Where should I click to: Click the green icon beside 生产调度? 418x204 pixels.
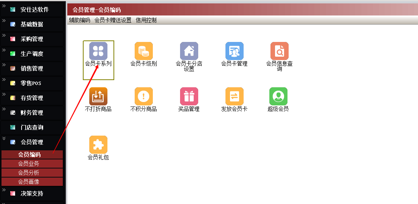click(12, 54)
